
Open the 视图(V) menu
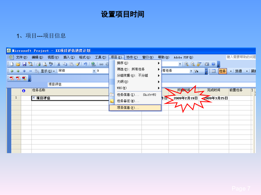click(x=53, y=57)
